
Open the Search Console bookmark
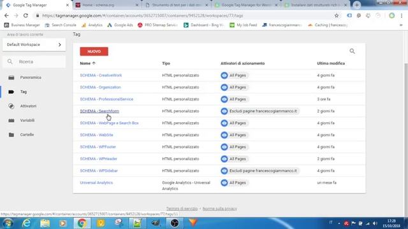(61, 25)
